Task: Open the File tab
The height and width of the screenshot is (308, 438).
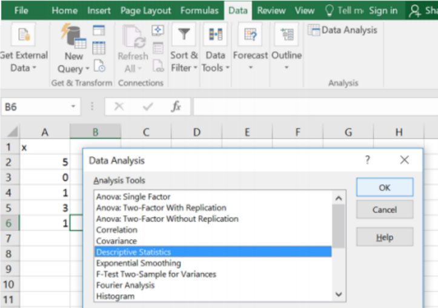Action: [21, 11]
